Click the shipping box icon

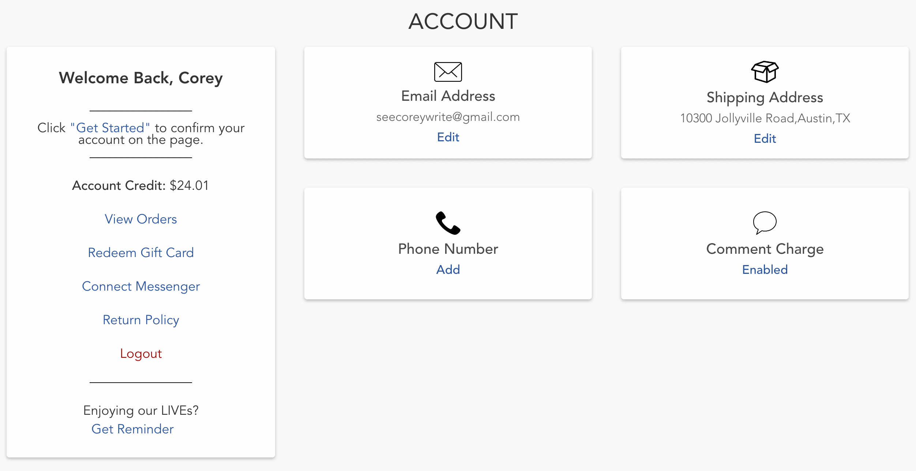[x=765, y=72]
